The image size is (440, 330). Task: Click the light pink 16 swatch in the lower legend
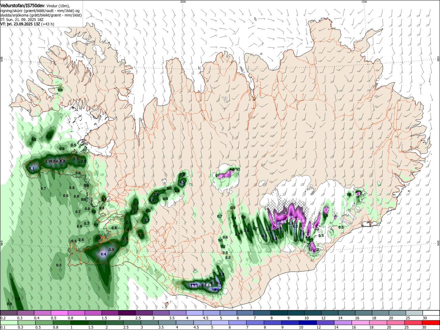pyautogui.click(x=361, y=322)
